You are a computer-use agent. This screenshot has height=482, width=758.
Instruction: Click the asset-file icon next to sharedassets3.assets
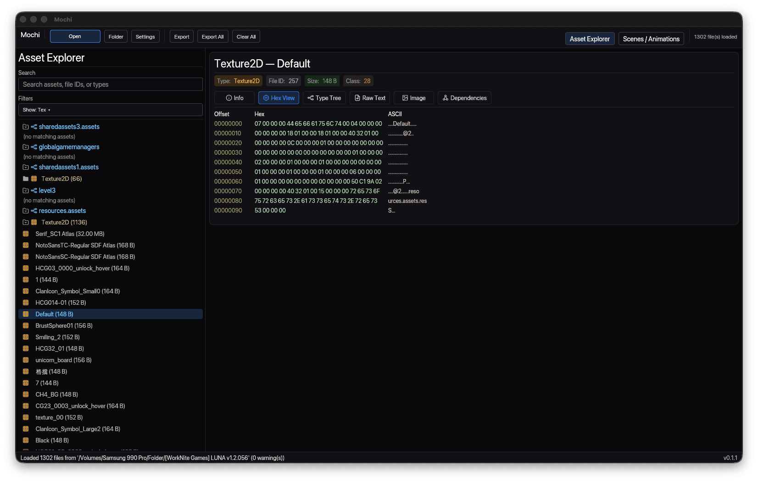[34, 127]
